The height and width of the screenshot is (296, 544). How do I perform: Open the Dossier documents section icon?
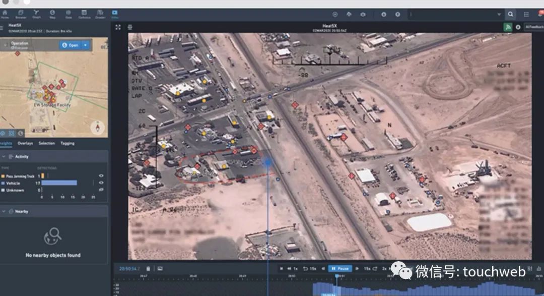(100, 14)
